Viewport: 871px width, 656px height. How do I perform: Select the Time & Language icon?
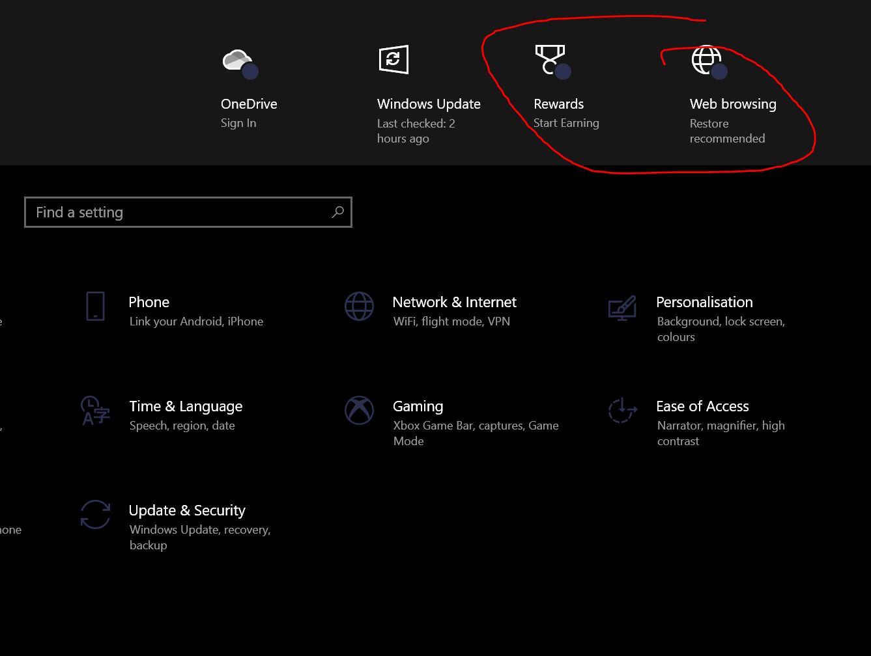pos(95,410)
